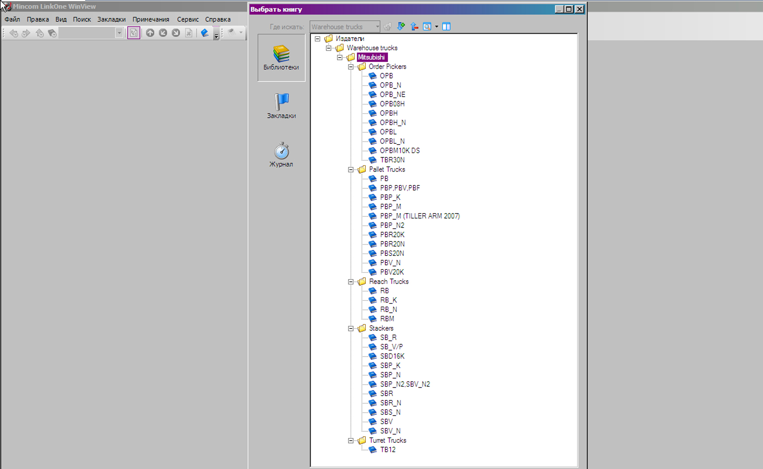
Task: Toggle the tree view button in main toolbar
Action: coord(134,33)
